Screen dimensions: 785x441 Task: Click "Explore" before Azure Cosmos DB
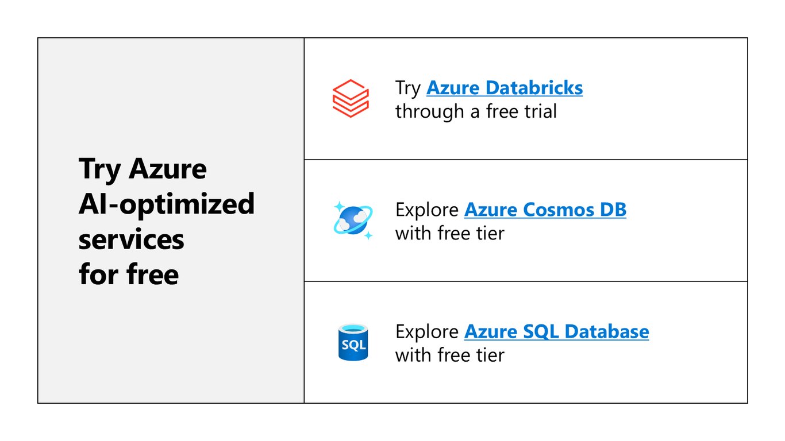click(427, 210)
